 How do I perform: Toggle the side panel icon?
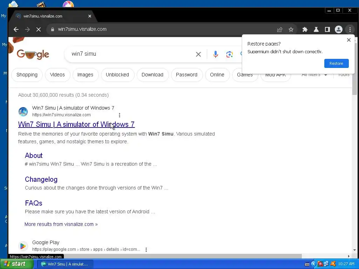[x=327, y=29]
